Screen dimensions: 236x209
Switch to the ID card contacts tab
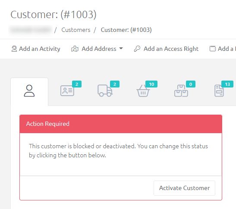(67, 90)
